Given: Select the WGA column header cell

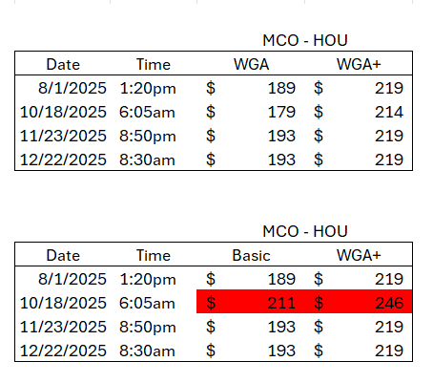Looking at the screenshot, I should coord(251,64).
